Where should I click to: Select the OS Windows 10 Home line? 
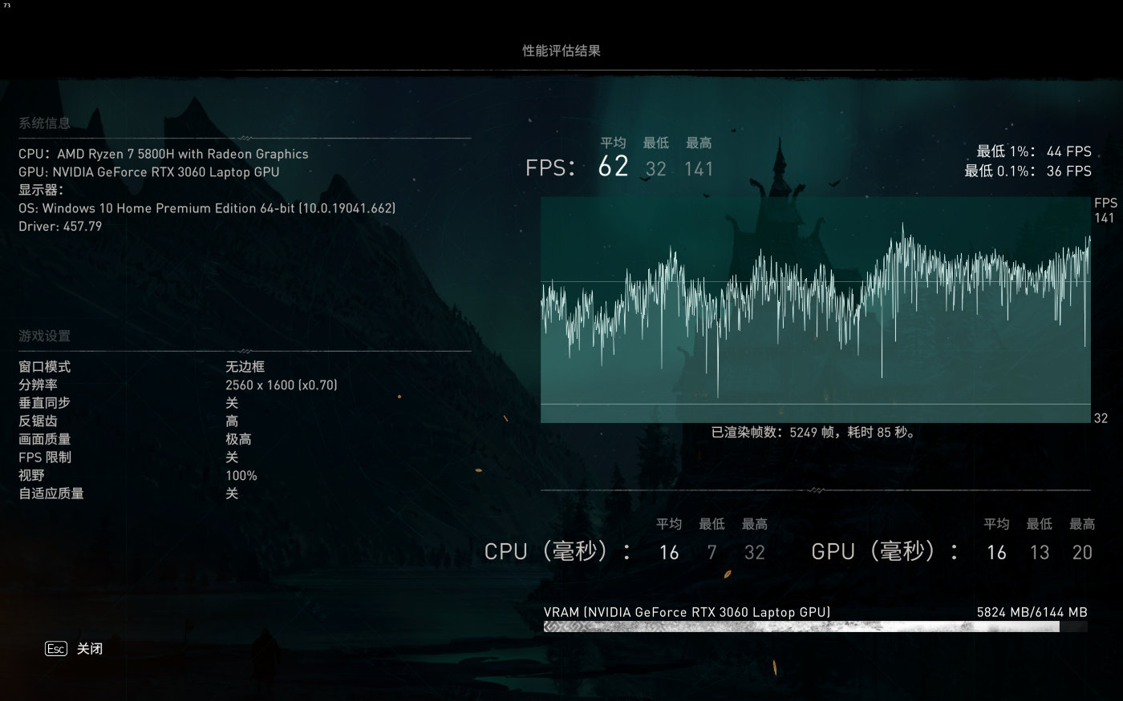click(x=207, y=208)
